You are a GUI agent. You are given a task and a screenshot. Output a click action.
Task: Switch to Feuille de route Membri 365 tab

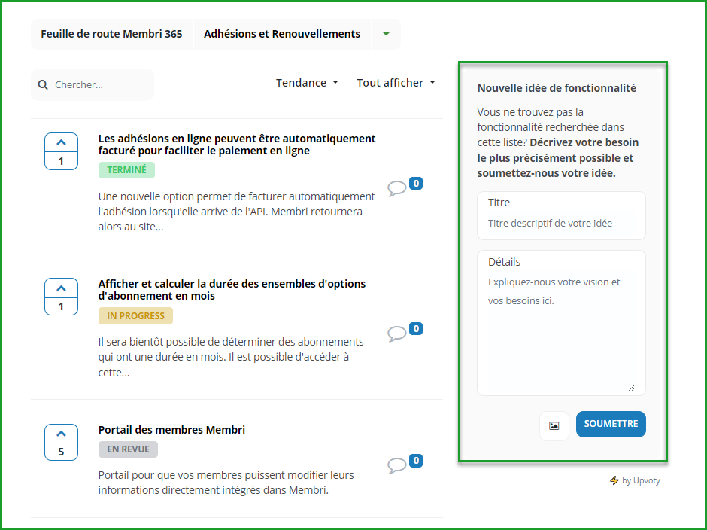(x=111, y=34)
